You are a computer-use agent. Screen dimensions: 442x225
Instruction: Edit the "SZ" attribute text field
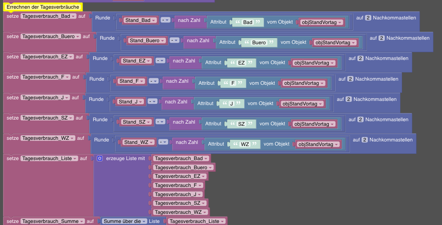tap(241, 124)
